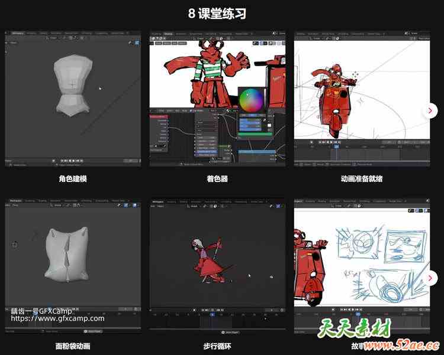The image size is (444, 355).
Task: Click the 8 课堂练习 heading
Action: (x=217, y=14)
